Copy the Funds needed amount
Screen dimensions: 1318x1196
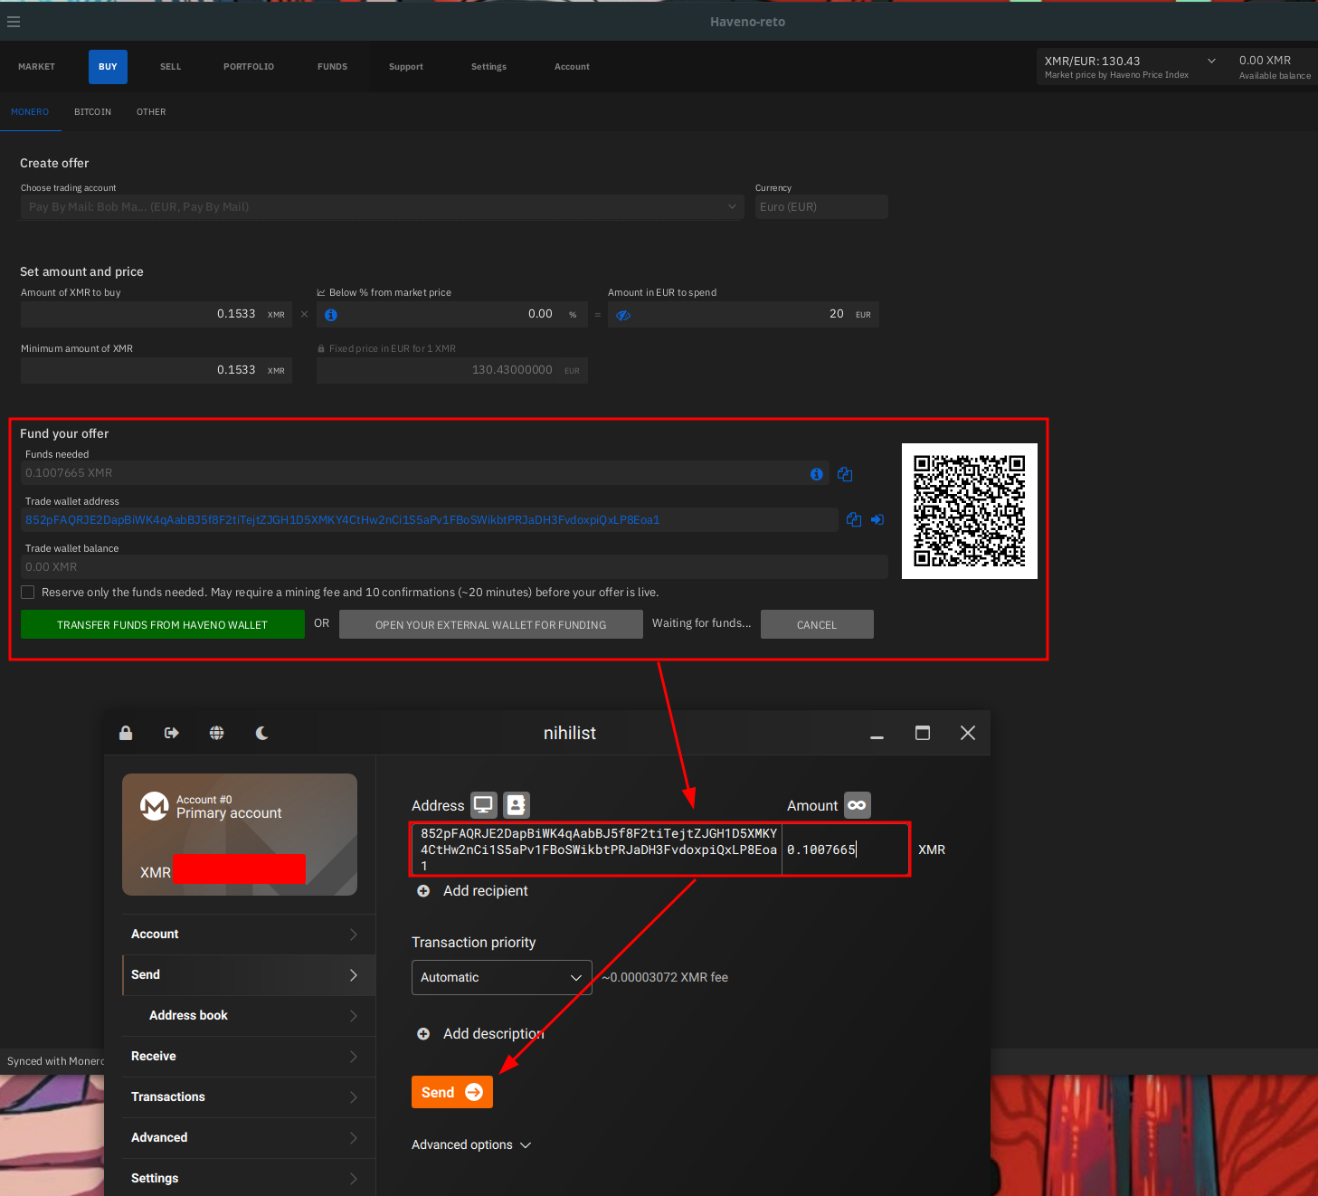[x=845, y=474]
